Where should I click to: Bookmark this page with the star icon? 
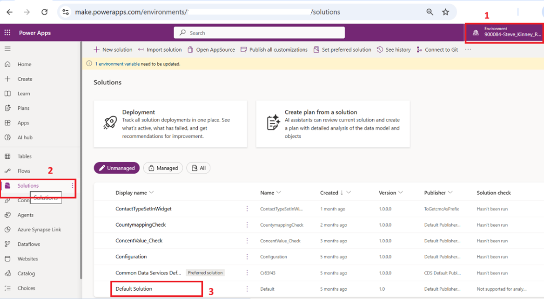tap(445, 12)
